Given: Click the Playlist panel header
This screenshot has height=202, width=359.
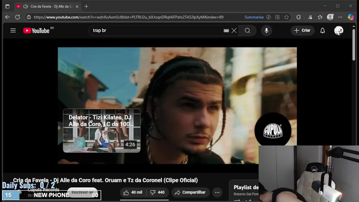Looking at the screenshot, I should [246, 187].
